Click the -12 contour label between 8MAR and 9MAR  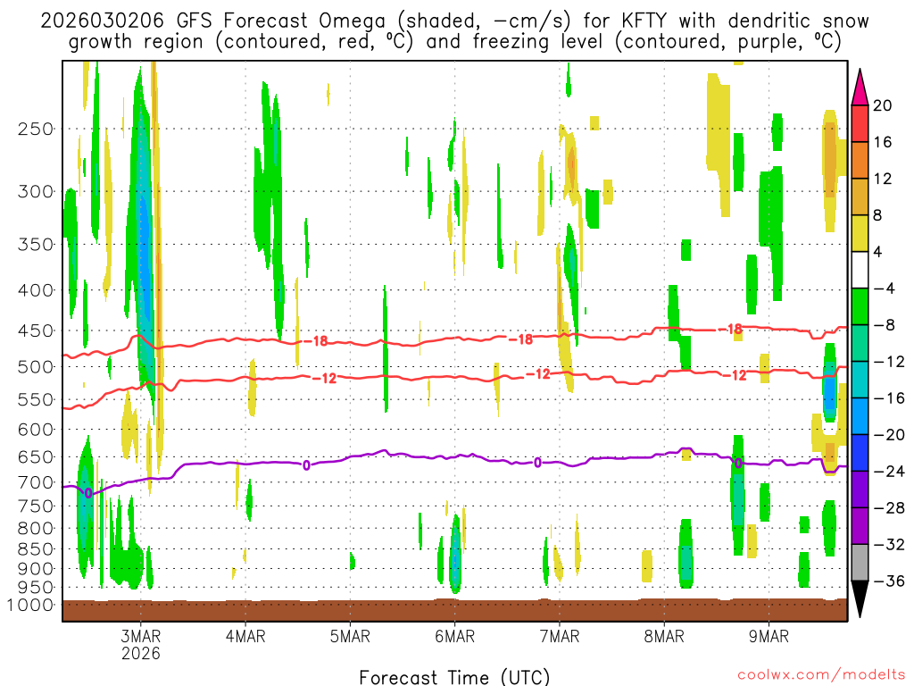click(x=736, y=376)
